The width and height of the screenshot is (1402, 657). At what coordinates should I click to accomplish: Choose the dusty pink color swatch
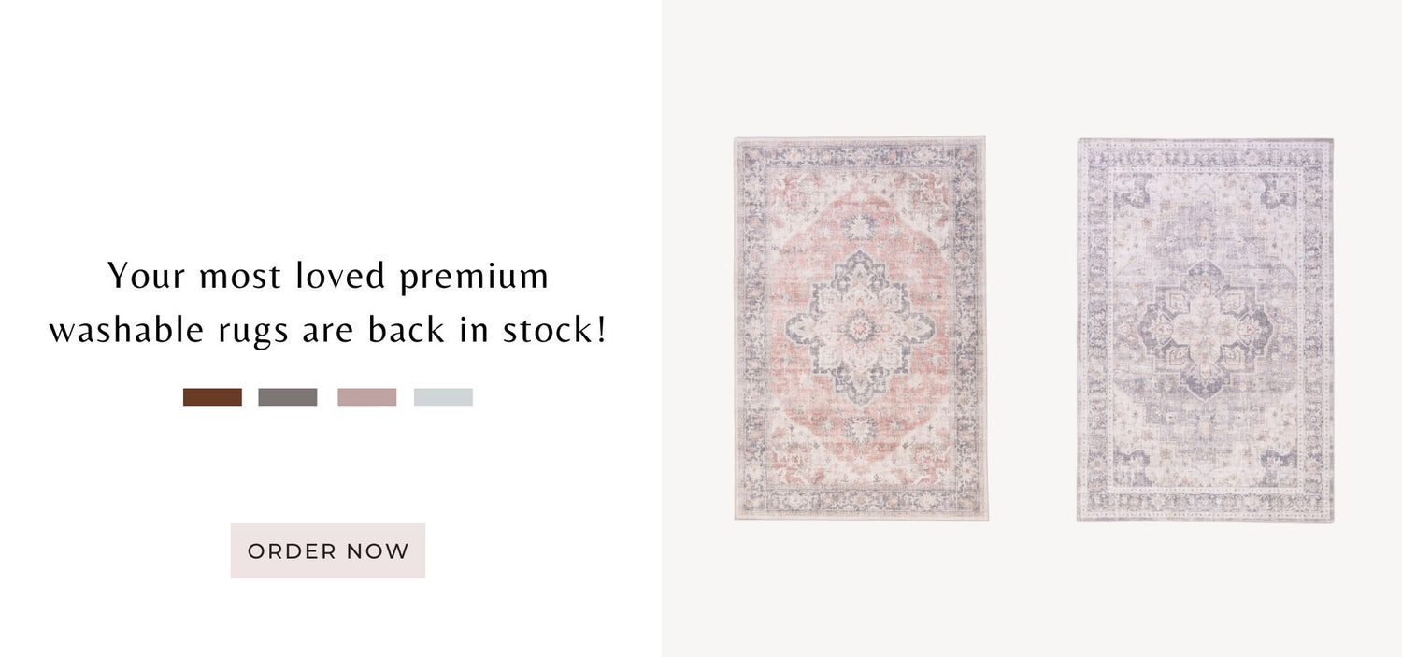point(366,397)
